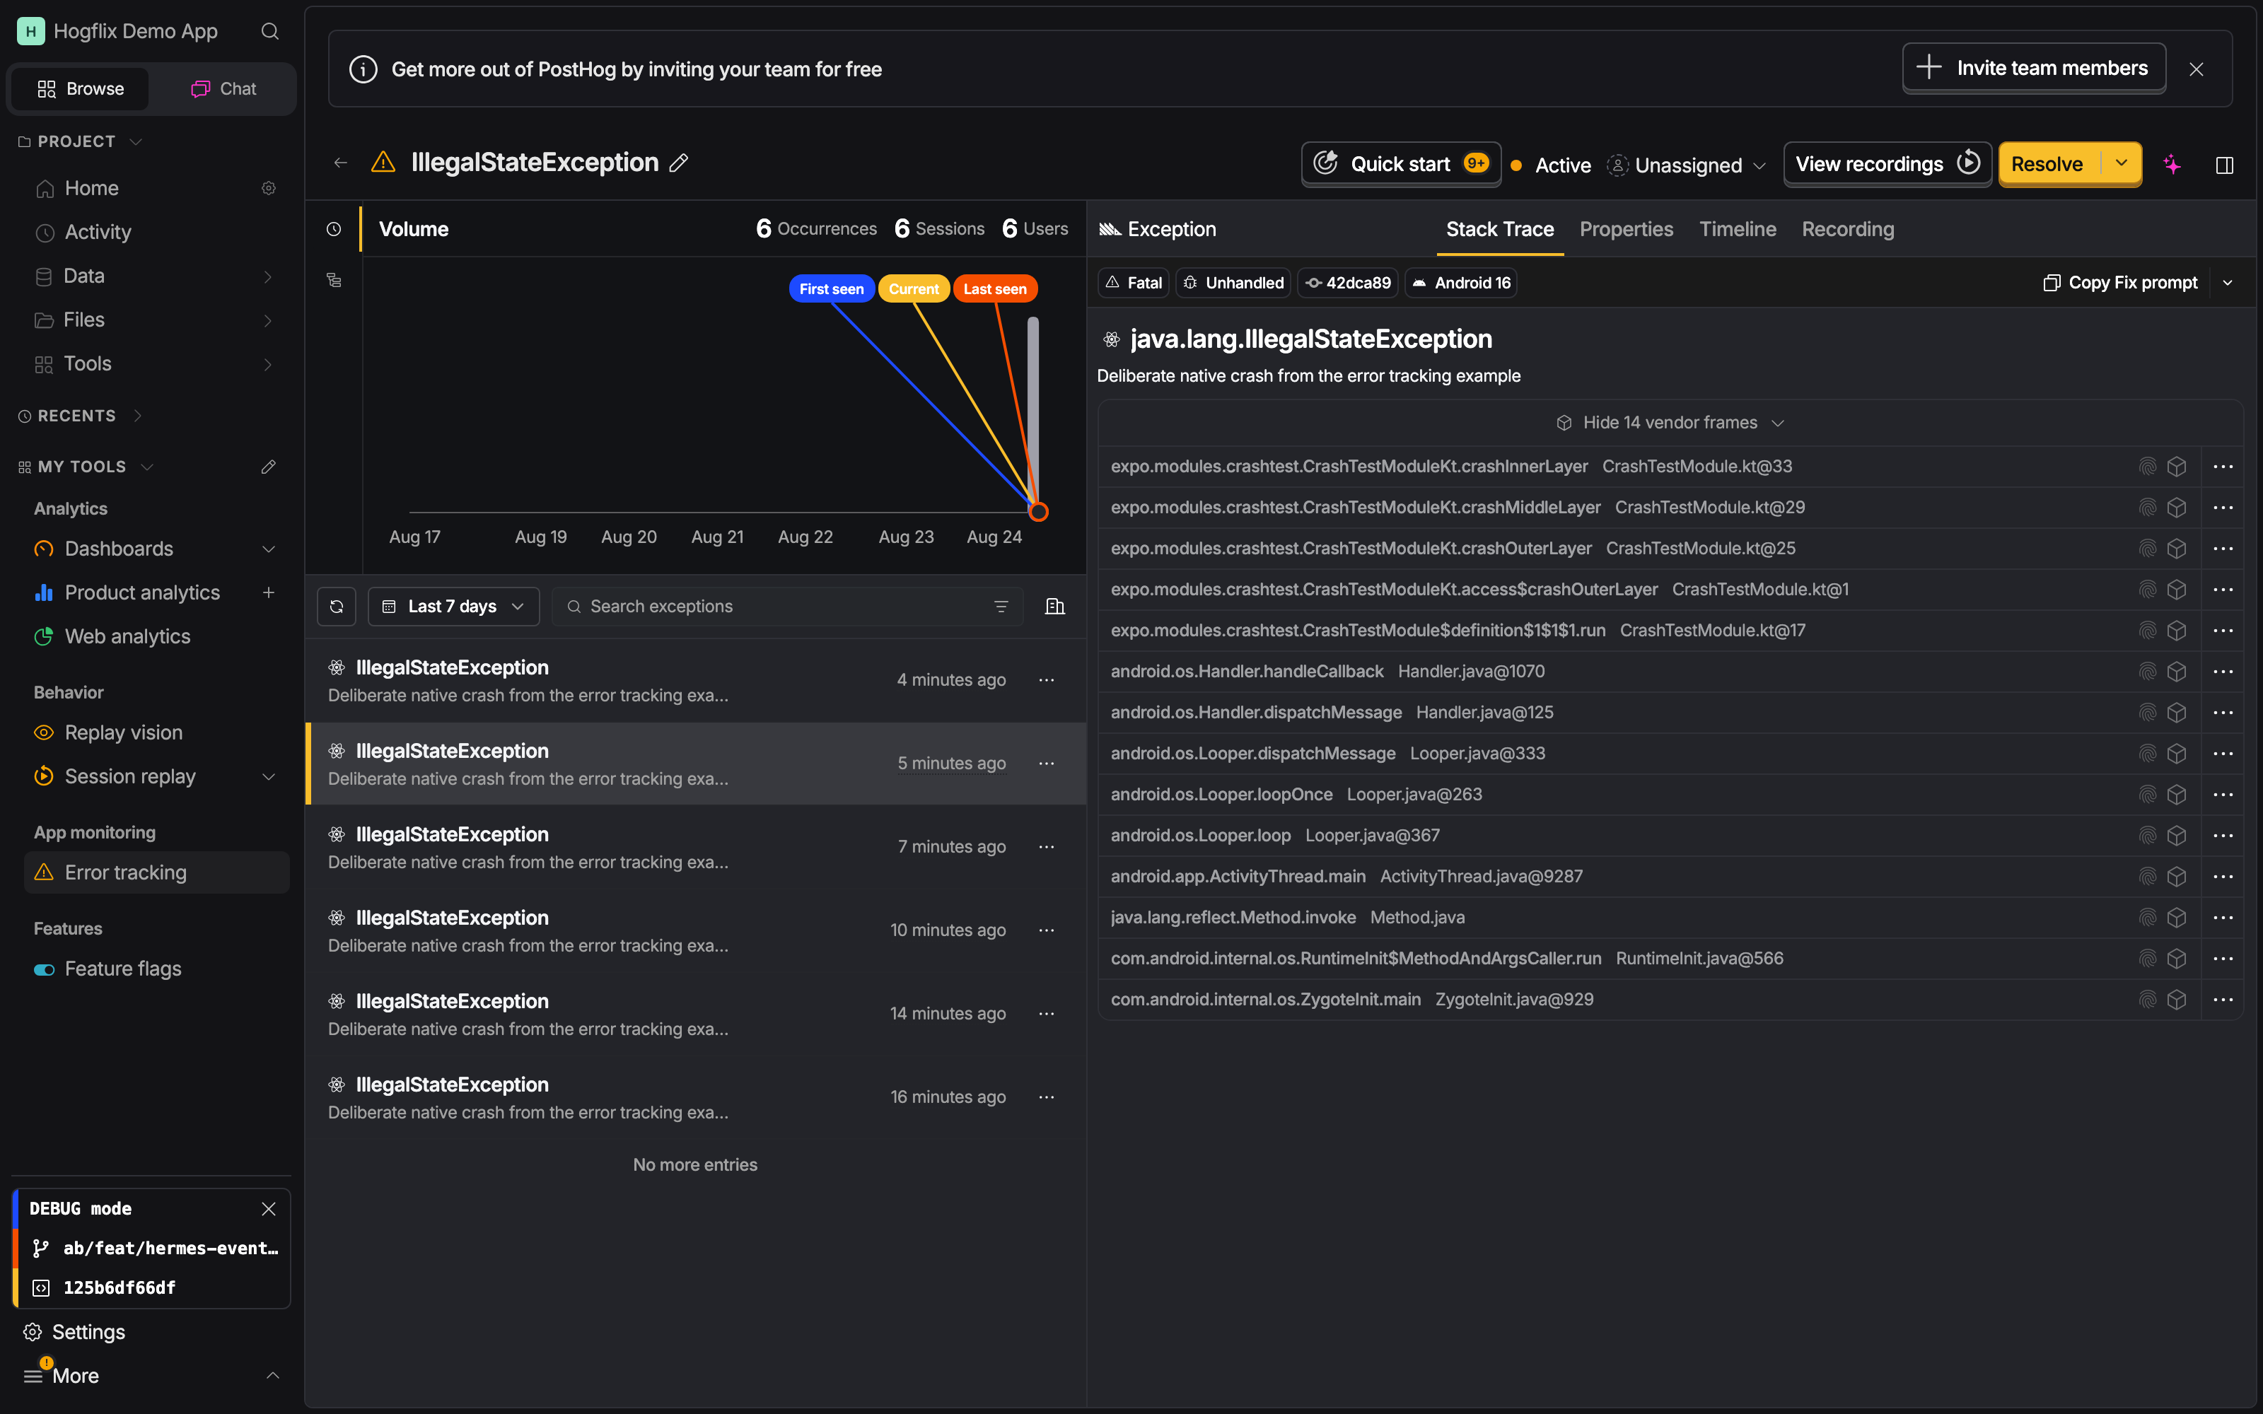Click Invite team members button
This screenshot has height=1414, width=2263.
click(x=2034, y=69)
